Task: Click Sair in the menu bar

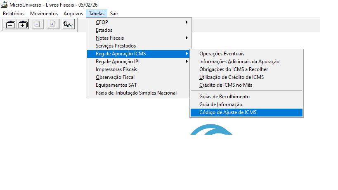Action: click(x=114, y=14)
